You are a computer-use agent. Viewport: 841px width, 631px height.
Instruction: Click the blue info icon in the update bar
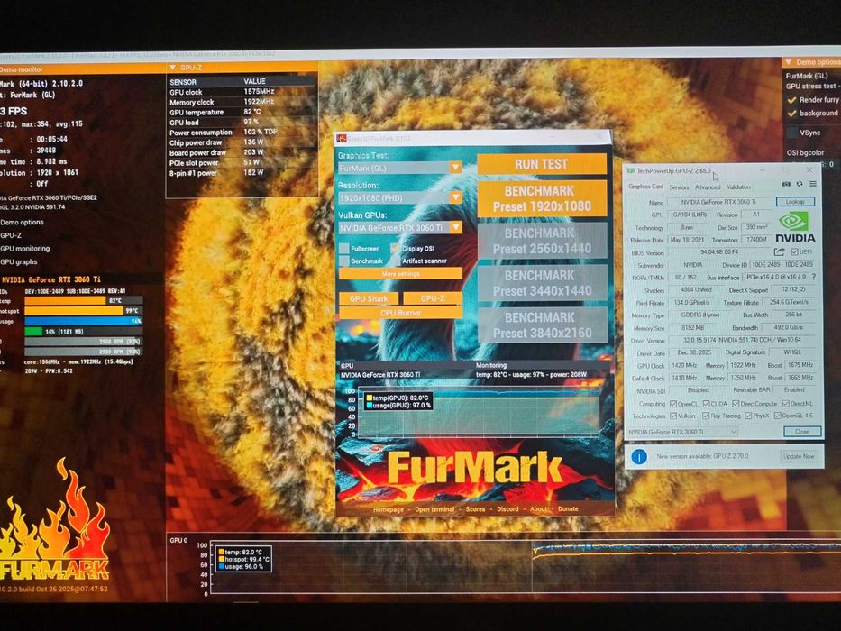pyautogui.click(x=638, y=456)
